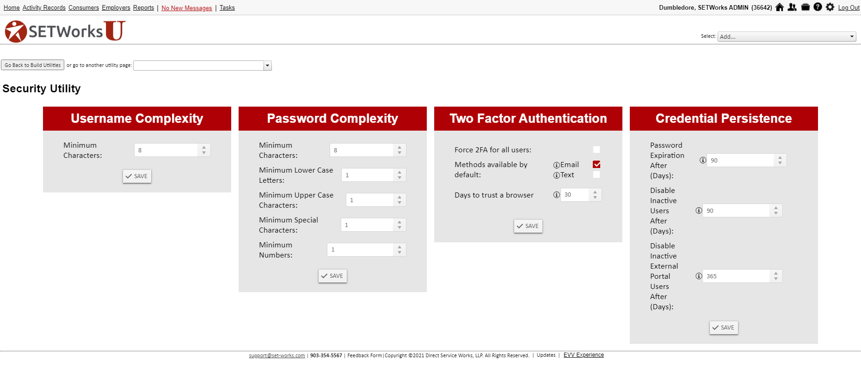The height and width of the screenshot is (378, 861).
Task: Focus External Portal Users 365 days field
Action: (x=737, y=276)
